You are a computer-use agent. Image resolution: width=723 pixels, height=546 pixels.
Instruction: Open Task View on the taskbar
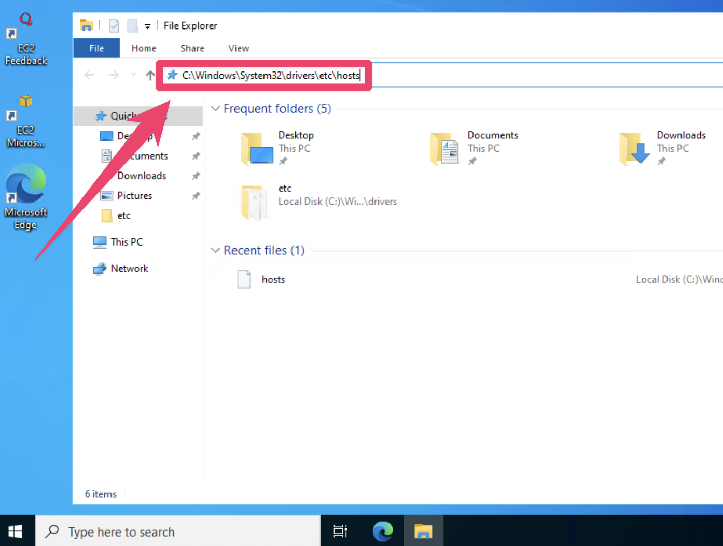click(x=340, y=531)
